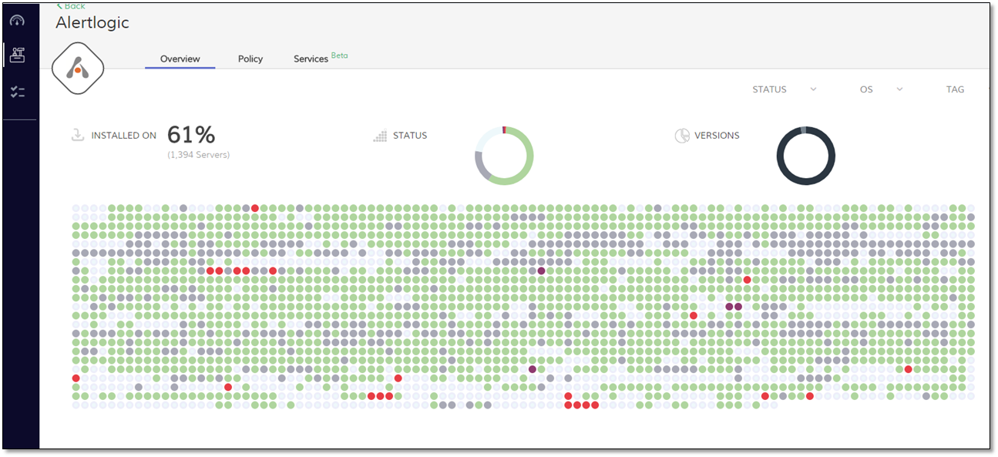Select the servers and apps sidebar icon

(x=17, y=54)
